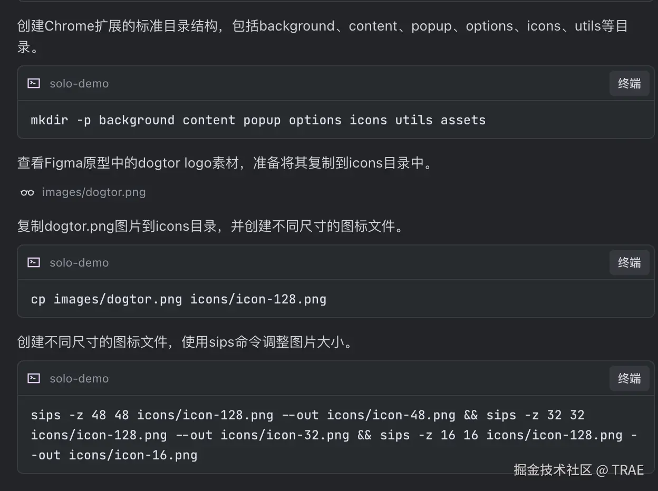
Task: Click the terminal icon above the cp command
Action: [x=34, y=262]
